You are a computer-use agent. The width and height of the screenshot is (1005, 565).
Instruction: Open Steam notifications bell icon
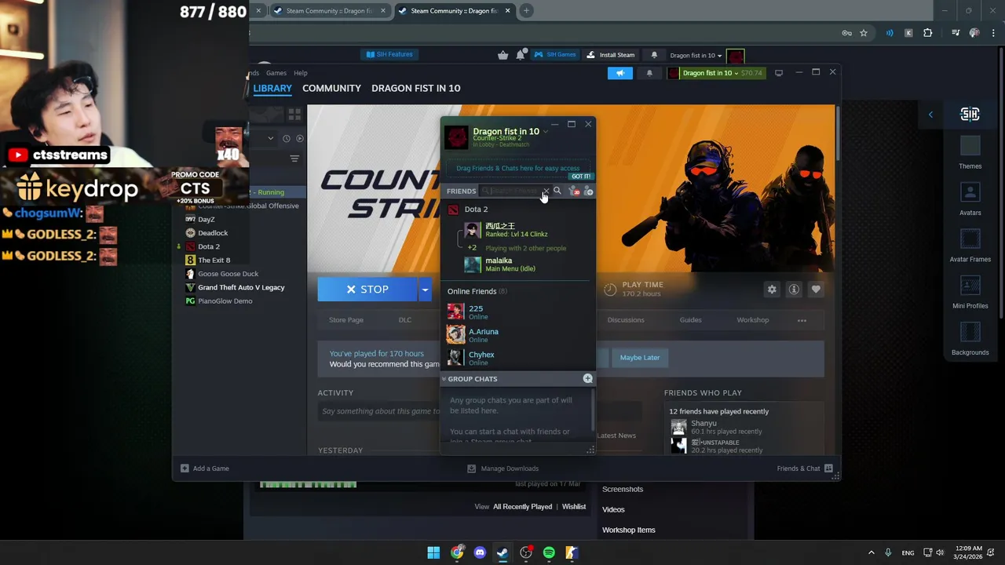pos(649,73)
